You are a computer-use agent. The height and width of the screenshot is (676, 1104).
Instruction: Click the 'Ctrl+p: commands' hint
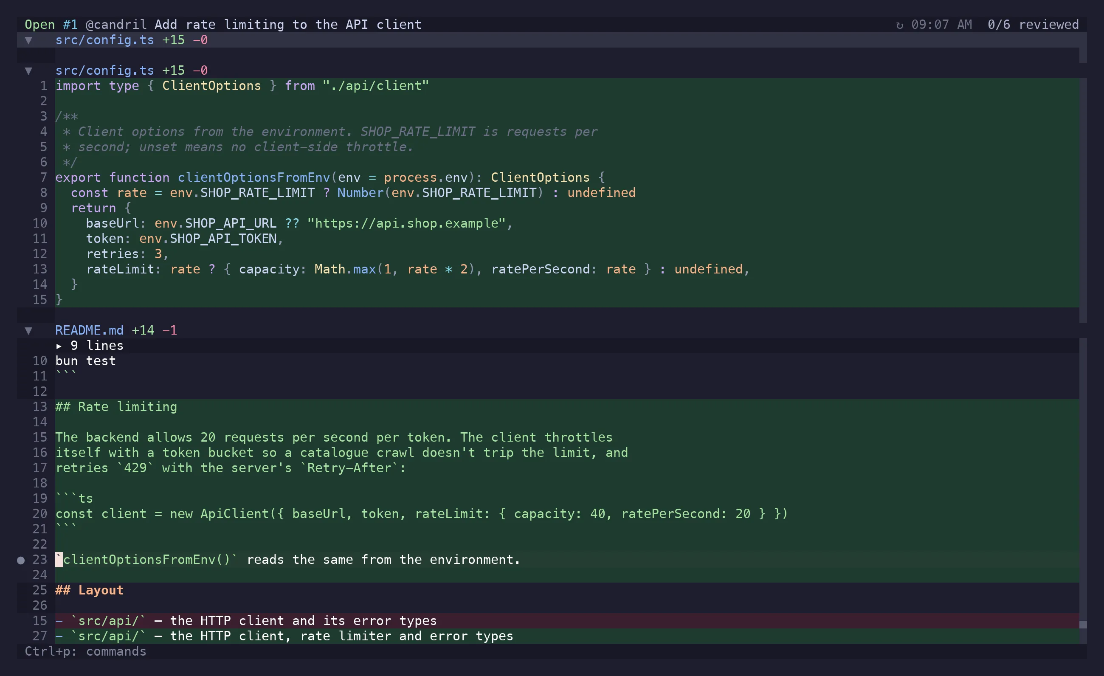point(86,651)
